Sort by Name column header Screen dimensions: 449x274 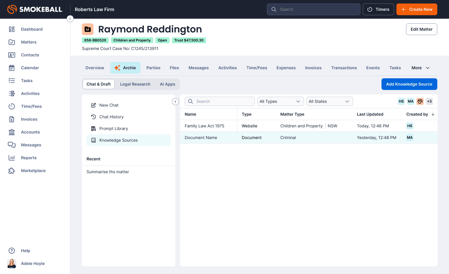click(190, 114)
